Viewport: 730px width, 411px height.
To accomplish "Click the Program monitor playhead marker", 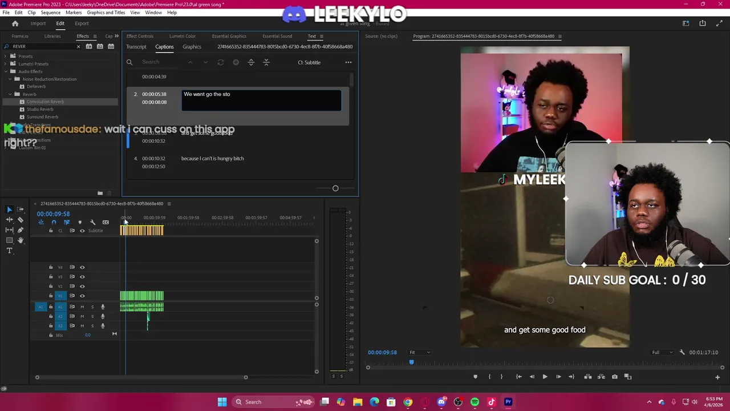I will click(411, 362).
